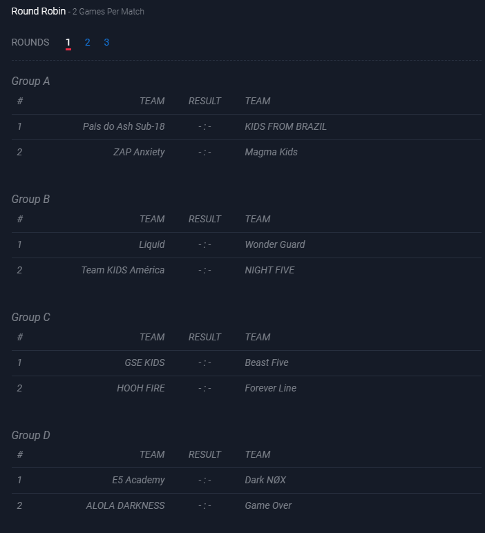
Task: Click result of E5 Academy match
Action: point(205,480)
